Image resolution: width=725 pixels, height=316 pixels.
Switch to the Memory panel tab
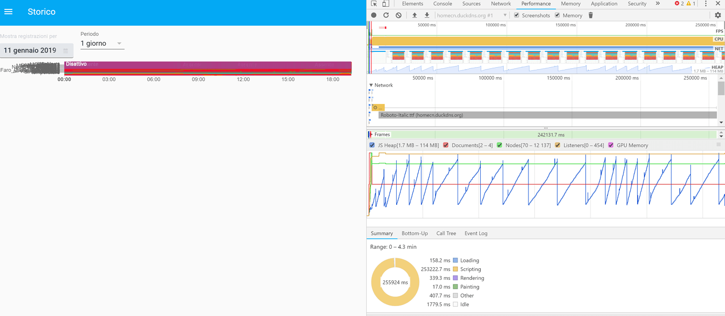(571, 4)
